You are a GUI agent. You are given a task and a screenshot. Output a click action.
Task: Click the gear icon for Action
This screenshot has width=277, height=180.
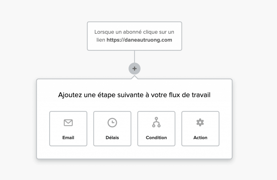tap(200, 122)
